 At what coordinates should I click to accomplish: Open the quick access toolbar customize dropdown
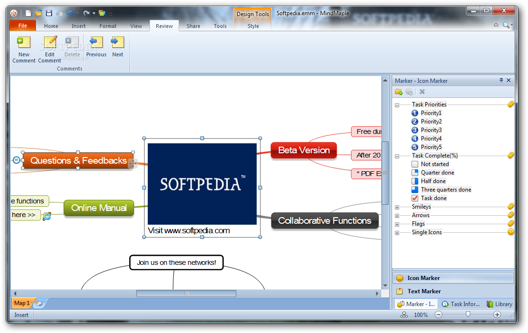click(x=110, y=14)
